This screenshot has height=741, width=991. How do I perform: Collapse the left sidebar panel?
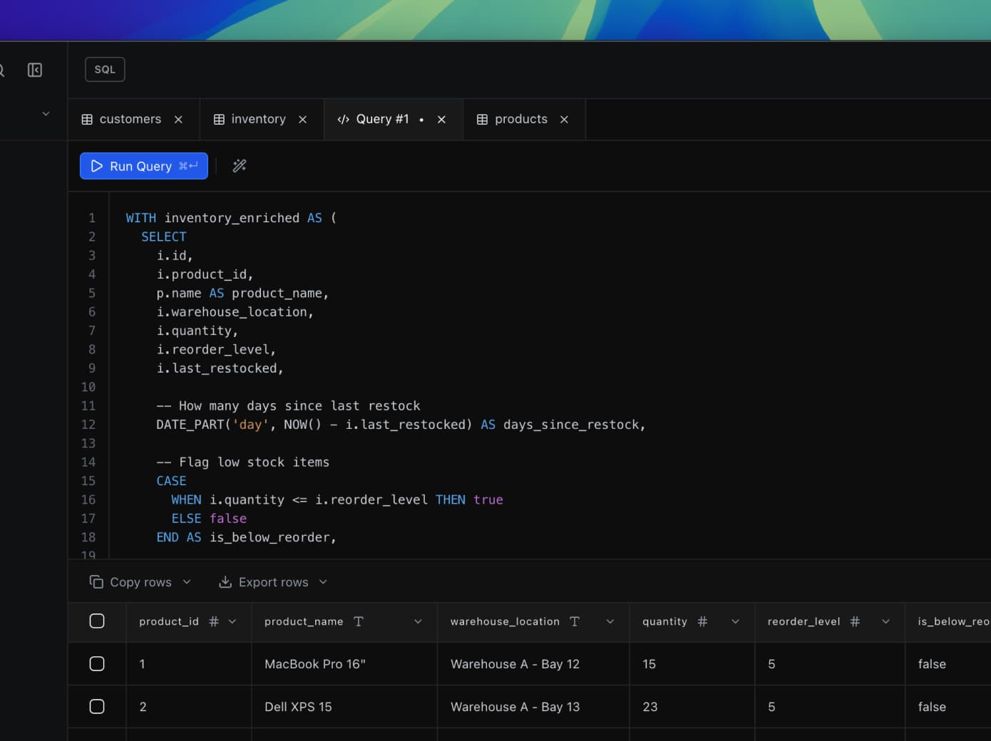34,69
